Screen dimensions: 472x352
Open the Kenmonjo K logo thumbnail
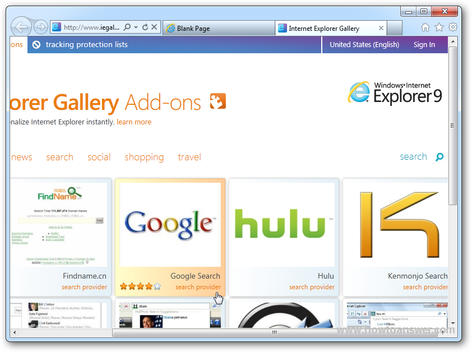397,225
